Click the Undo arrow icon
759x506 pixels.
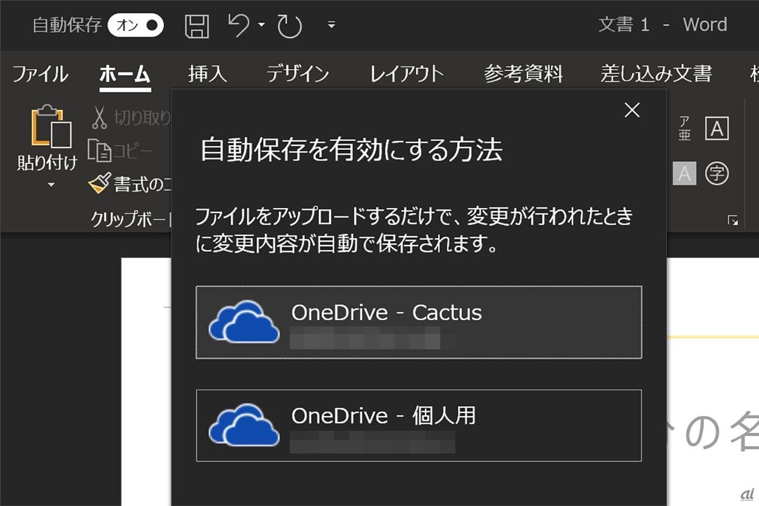238,25
